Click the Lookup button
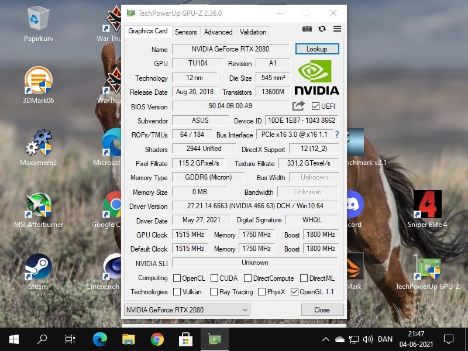Image resolution: width=468 pixels, height=351 pixels. (x=317, y=49)
